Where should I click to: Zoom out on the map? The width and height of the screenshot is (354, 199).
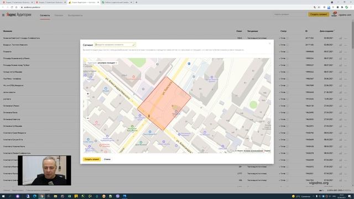click(x=88, y=118)
